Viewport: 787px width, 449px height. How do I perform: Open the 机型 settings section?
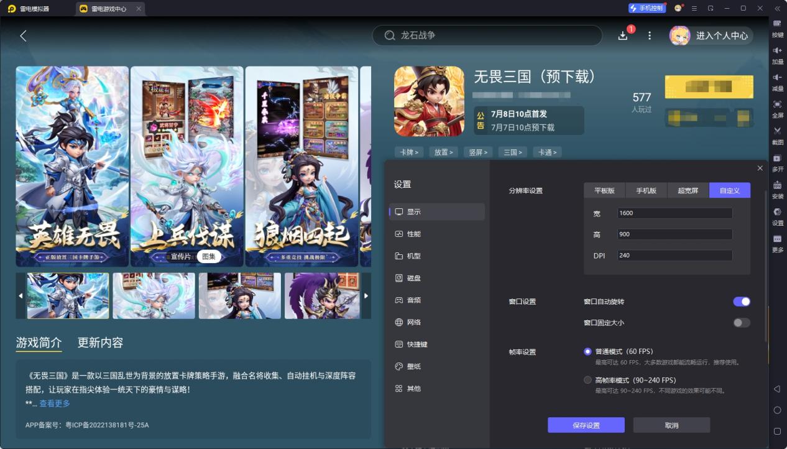436,256
